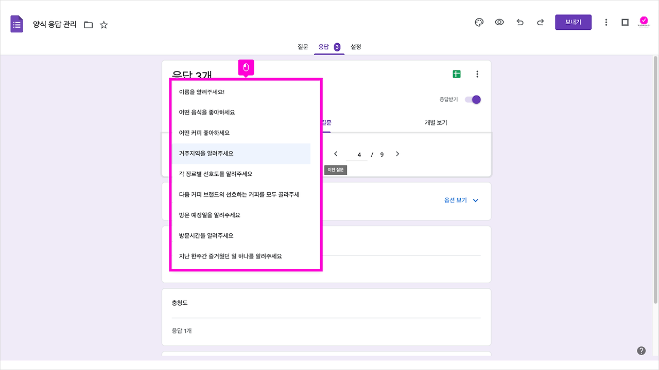Open the 설정 tab
This screenshot has height=370, width=659.
coord(357,47)
